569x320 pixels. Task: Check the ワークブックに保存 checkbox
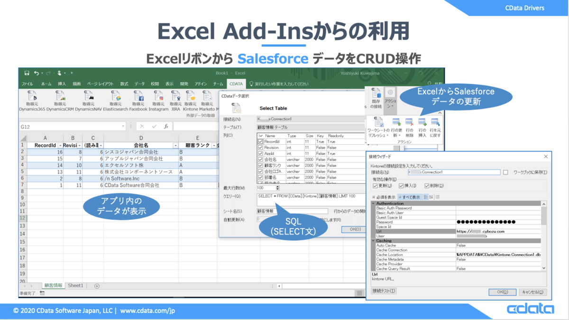[x=505, y=173]
